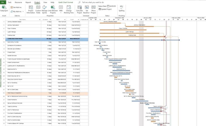This screenshot has width=206, height=126.
Task: Click the Wall Closure Inspection milestone diamond
Action: [130, 94]
